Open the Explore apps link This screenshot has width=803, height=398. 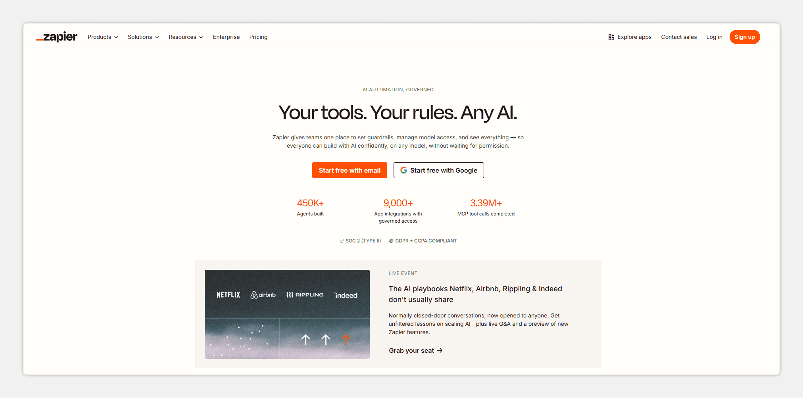tap(630, 37)
